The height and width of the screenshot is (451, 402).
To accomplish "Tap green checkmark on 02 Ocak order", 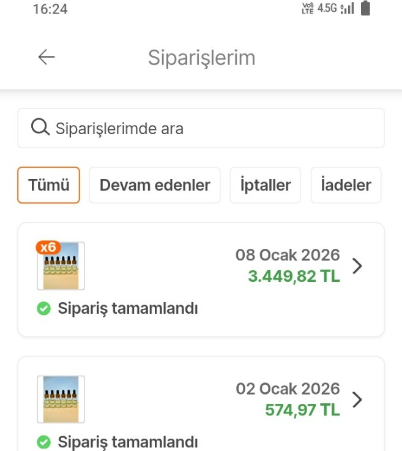I will pyautogui.click(x=43, y=442).
